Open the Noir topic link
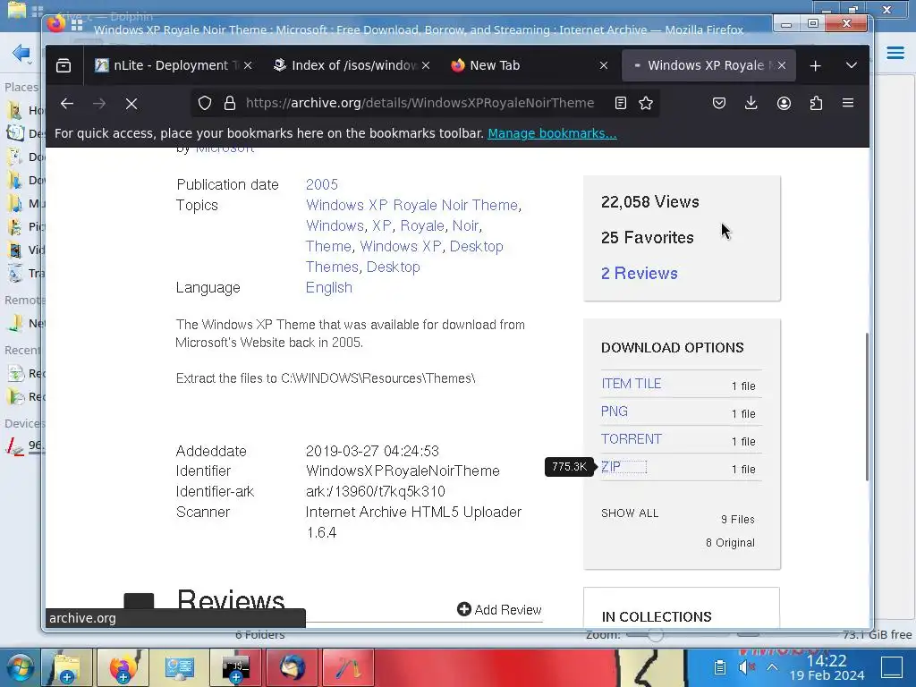 (465, 225)
